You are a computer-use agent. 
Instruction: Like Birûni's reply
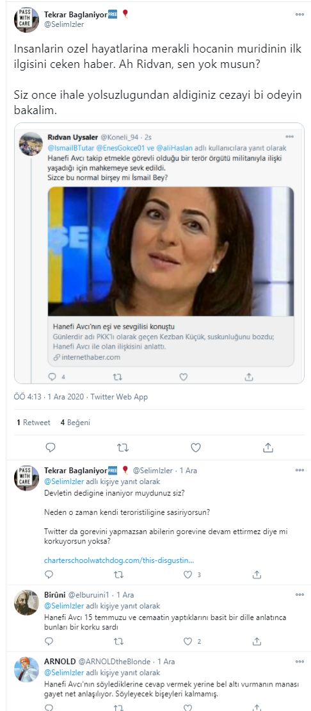188,641
